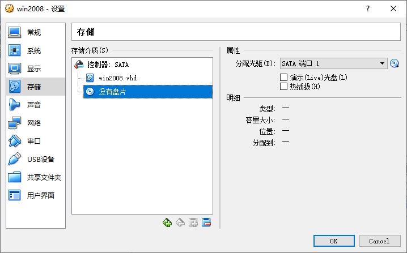407x253 pixels.
Task: Enable the 热插拔 hot-plug checkbox
Action: [x=283, y=87]
